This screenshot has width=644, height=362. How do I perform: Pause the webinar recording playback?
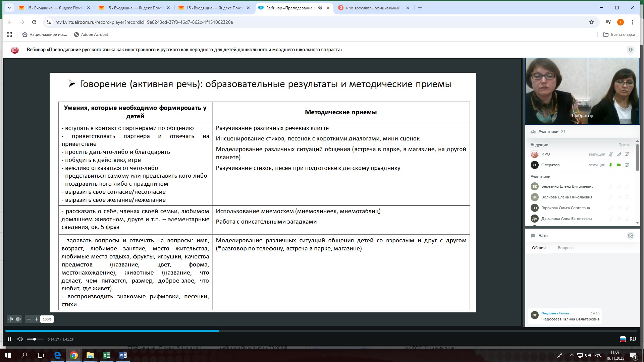[9, 339]
